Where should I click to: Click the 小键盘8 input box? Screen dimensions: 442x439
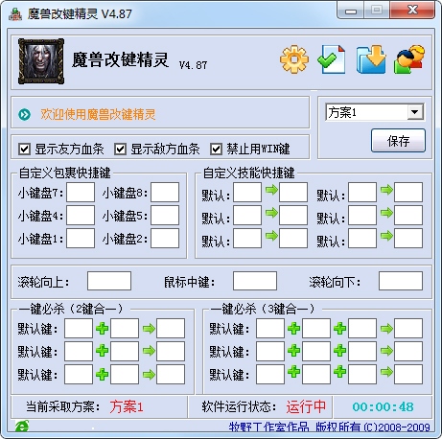tap(165, 193)
